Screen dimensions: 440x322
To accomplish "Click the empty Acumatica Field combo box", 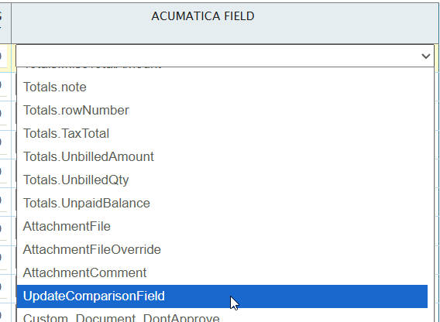I will coord(225,56).
